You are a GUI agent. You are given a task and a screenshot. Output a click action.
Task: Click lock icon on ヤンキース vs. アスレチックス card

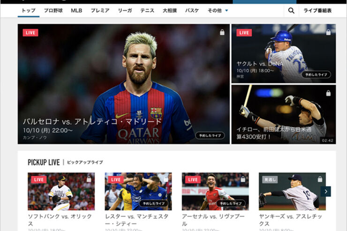coord(320,179)
